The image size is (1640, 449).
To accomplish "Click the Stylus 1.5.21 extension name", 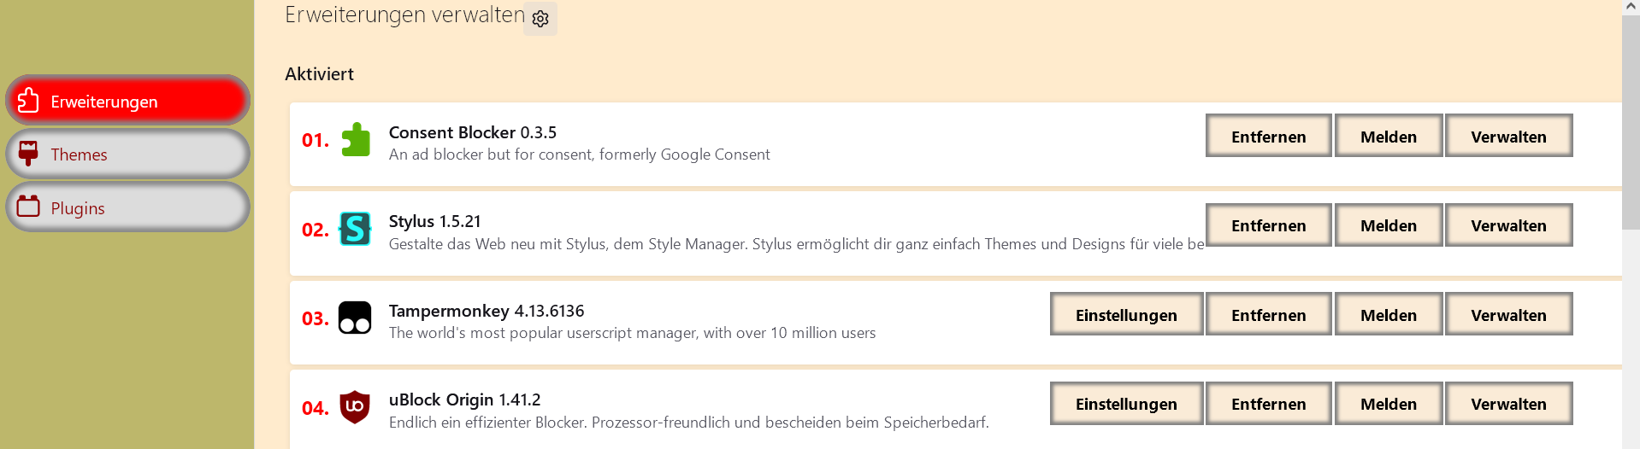I will click(434, 221).
